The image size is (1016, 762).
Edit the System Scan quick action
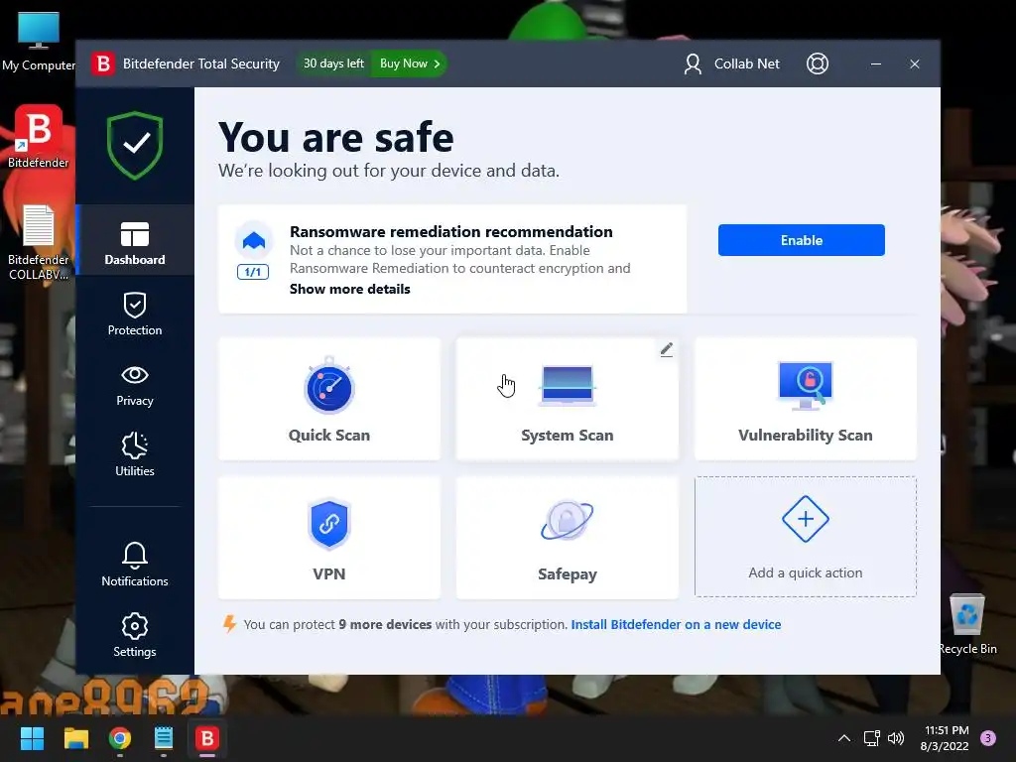pyautogui.click(x=666, y=350)
